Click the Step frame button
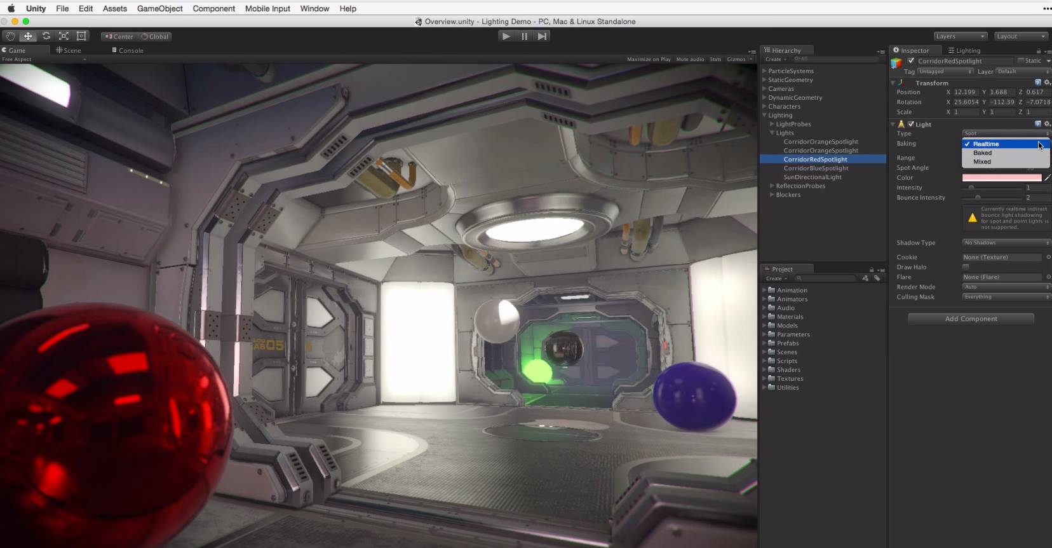This screenshot has height=548, width=1052. coord(542,36)
